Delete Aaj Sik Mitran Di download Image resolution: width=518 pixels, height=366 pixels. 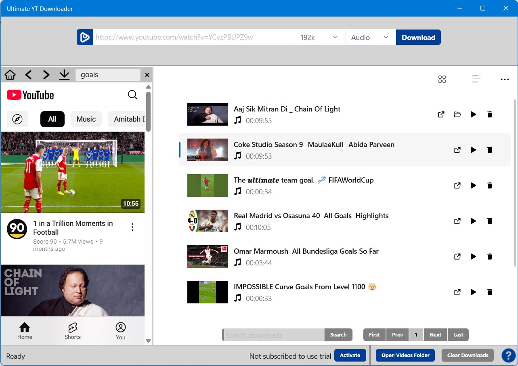490,114
